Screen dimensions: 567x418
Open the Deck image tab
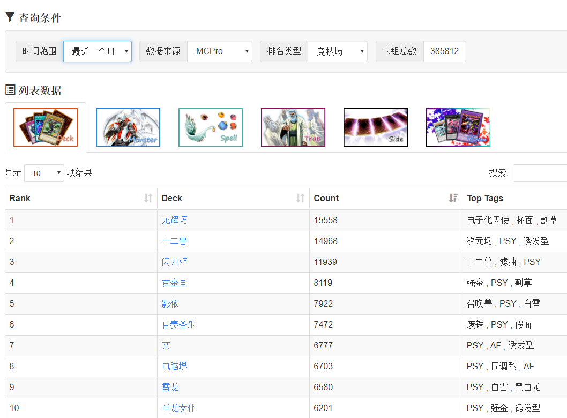(46, 127)
